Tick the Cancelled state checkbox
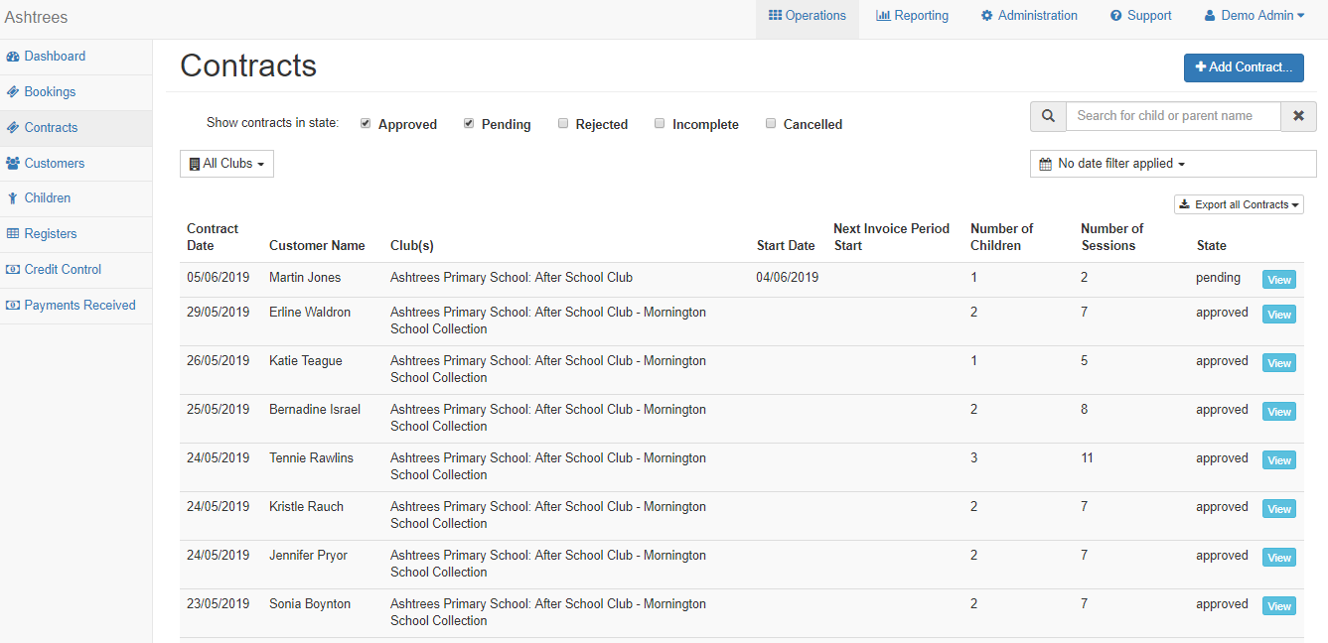Viewport: 1328px width, 643px height. click(771, 124)
